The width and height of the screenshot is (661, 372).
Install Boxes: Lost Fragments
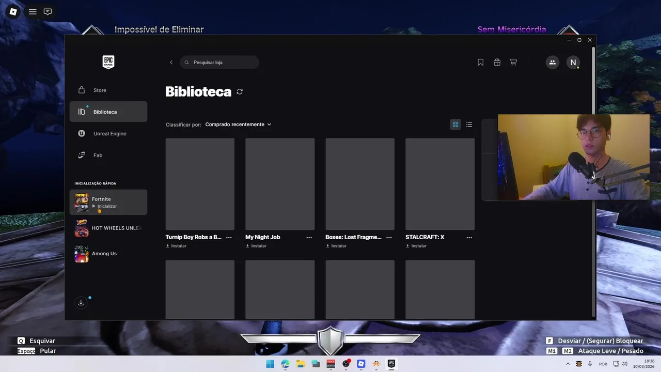[336, 246]
